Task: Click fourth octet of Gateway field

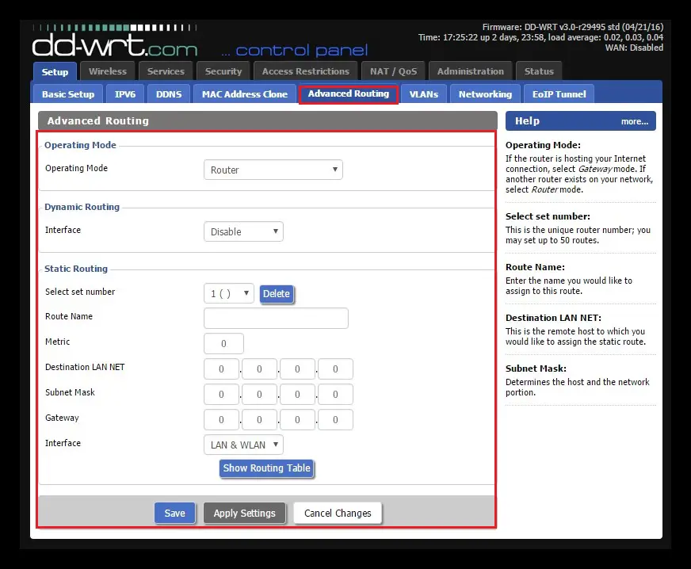Action: (x=335, y=419)
